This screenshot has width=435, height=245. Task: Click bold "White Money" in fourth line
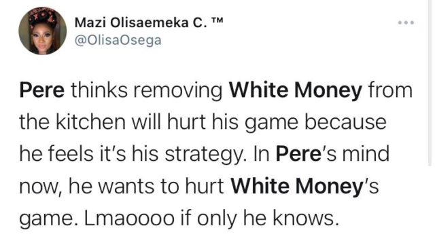pos(297,186)
